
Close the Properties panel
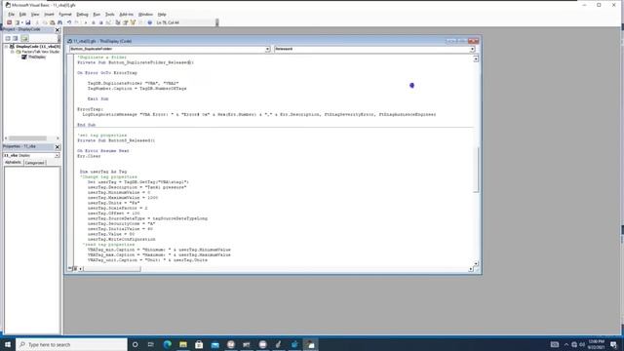[58, 147]
